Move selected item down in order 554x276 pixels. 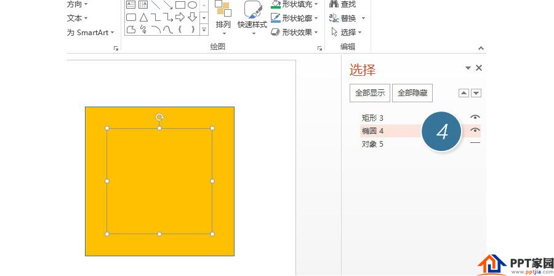pyautogui.click(x=476, y=93)
